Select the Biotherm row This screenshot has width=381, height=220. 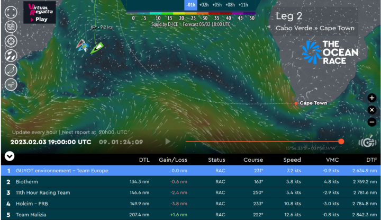(190, 181)
